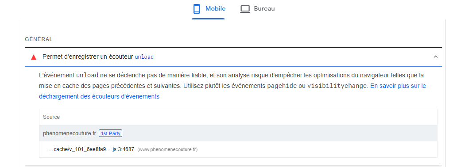The image size is (453, 167).
Task: Click the gray (www.phenomenecouture.fr) text
Action: point(167,150)
